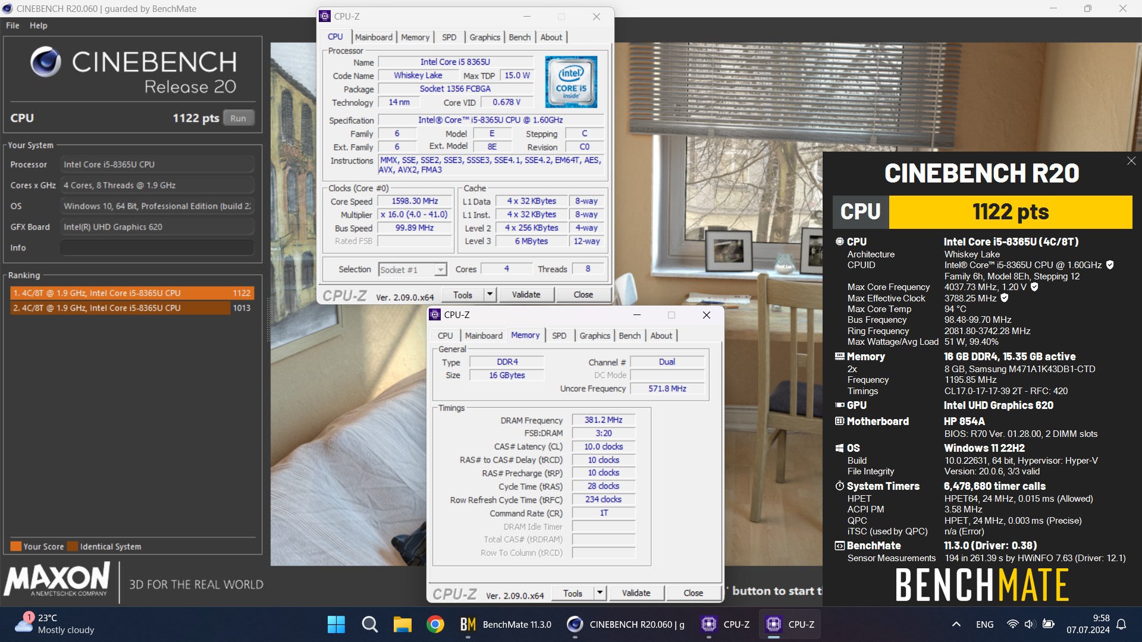Screen dimensions: 1142x642
Task: Switch to CPU tab in lower CPU-Z
Action: tap(445, 335)
